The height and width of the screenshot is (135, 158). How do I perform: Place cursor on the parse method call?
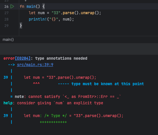(x=69, y=13)
